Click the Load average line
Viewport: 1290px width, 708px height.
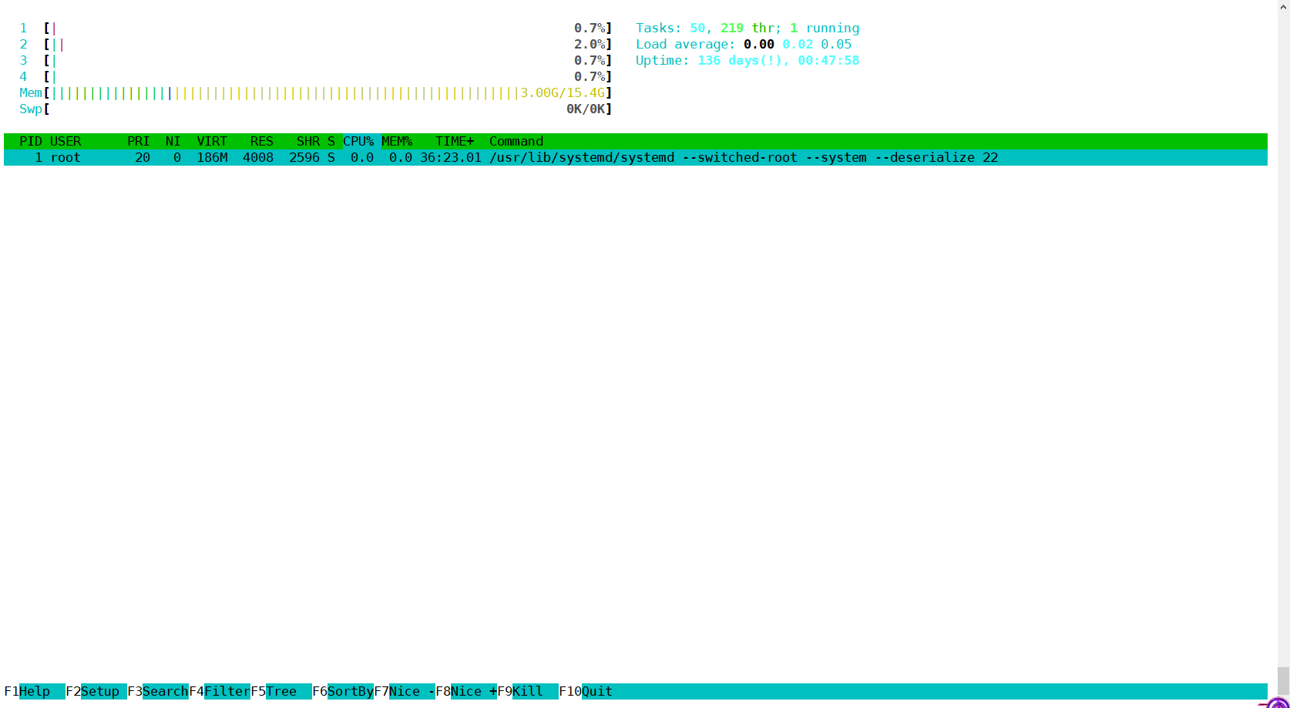(x=744, y=44)
